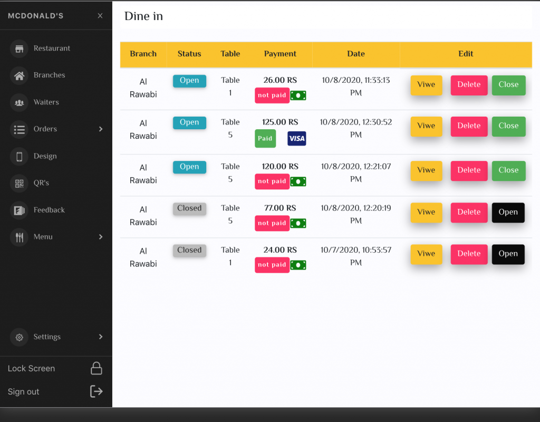Click the Lock Screen padlock icon
This screenshot has height=422, width=540.
pos(97,368)
